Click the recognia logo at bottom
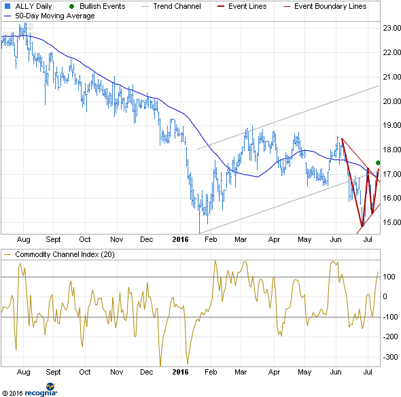This screenshot has width=401, height=397. (x=41, y=390)
